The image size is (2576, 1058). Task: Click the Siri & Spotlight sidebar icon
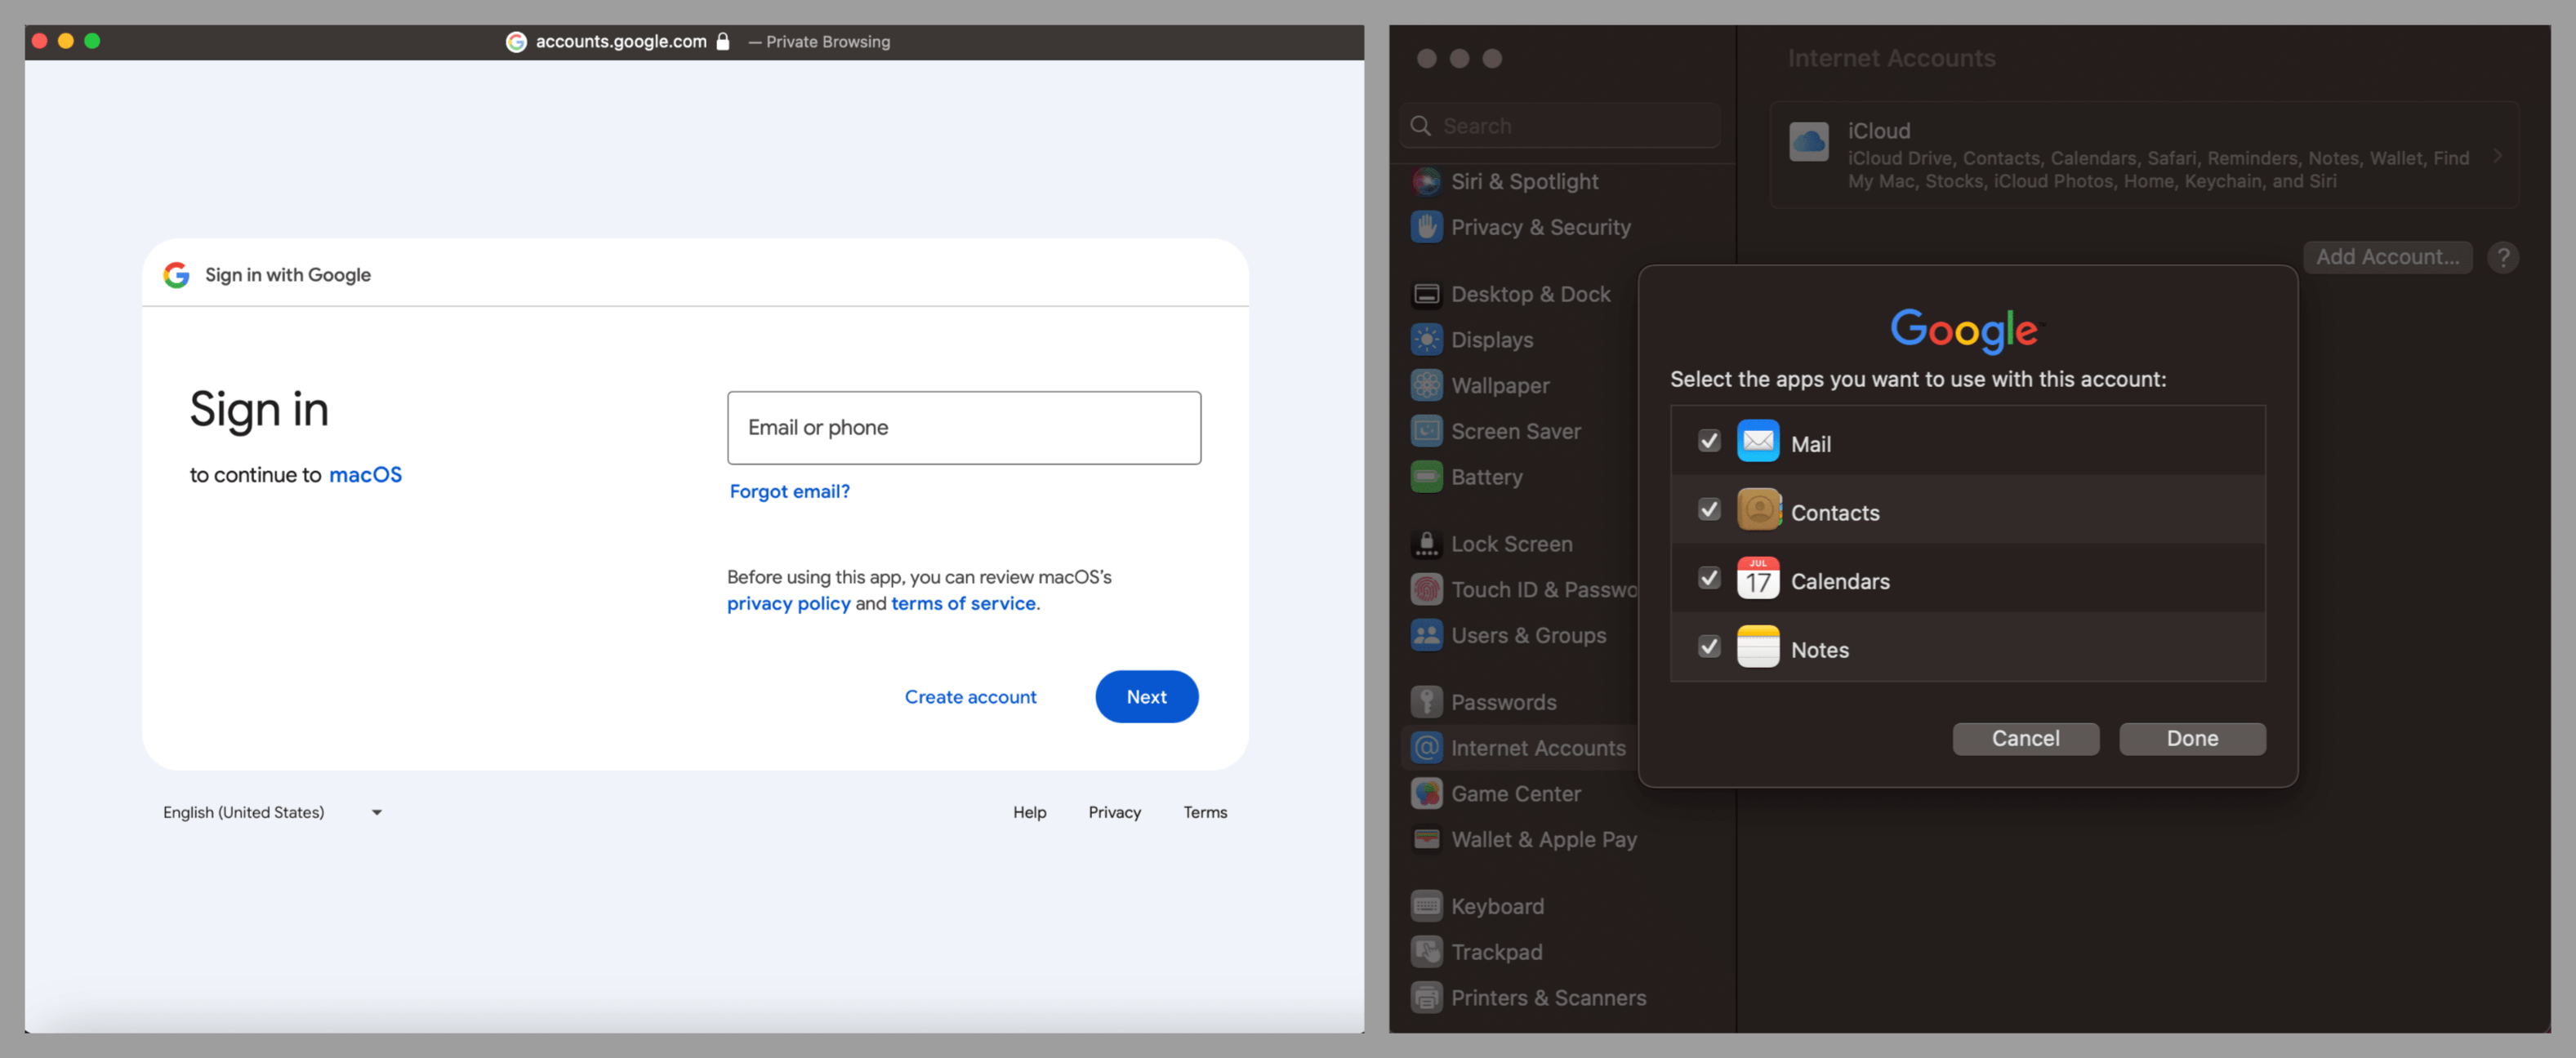click(x=1426, y=182)
